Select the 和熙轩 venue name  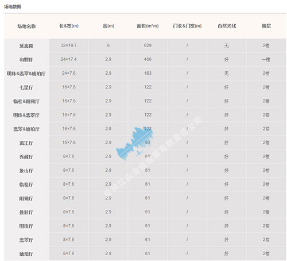pyautogui.click(x=26, y=60)
